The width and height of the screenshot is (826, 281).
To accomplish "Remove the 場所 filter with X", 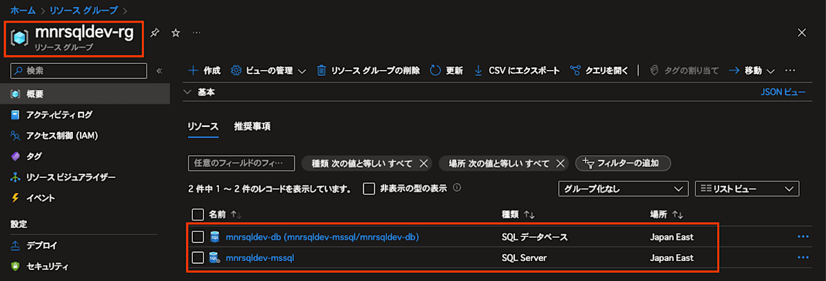I will 560,164.
